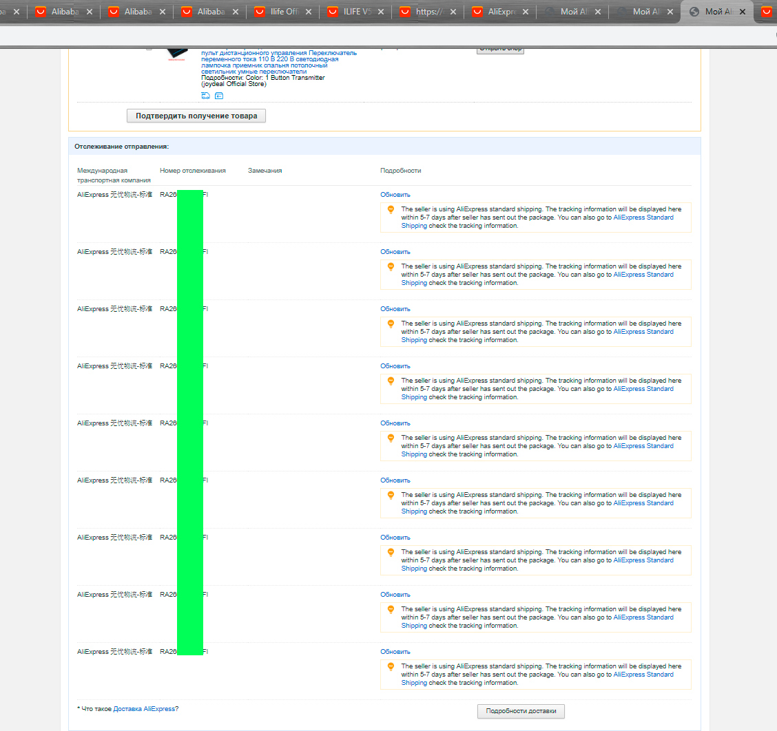Switch to the AliExpre tab
777x731 pixels.
(x=501, y=12)
